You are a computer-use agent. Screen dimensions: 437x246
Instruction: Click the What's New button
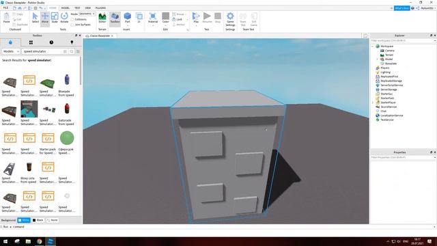coord(401,8)
